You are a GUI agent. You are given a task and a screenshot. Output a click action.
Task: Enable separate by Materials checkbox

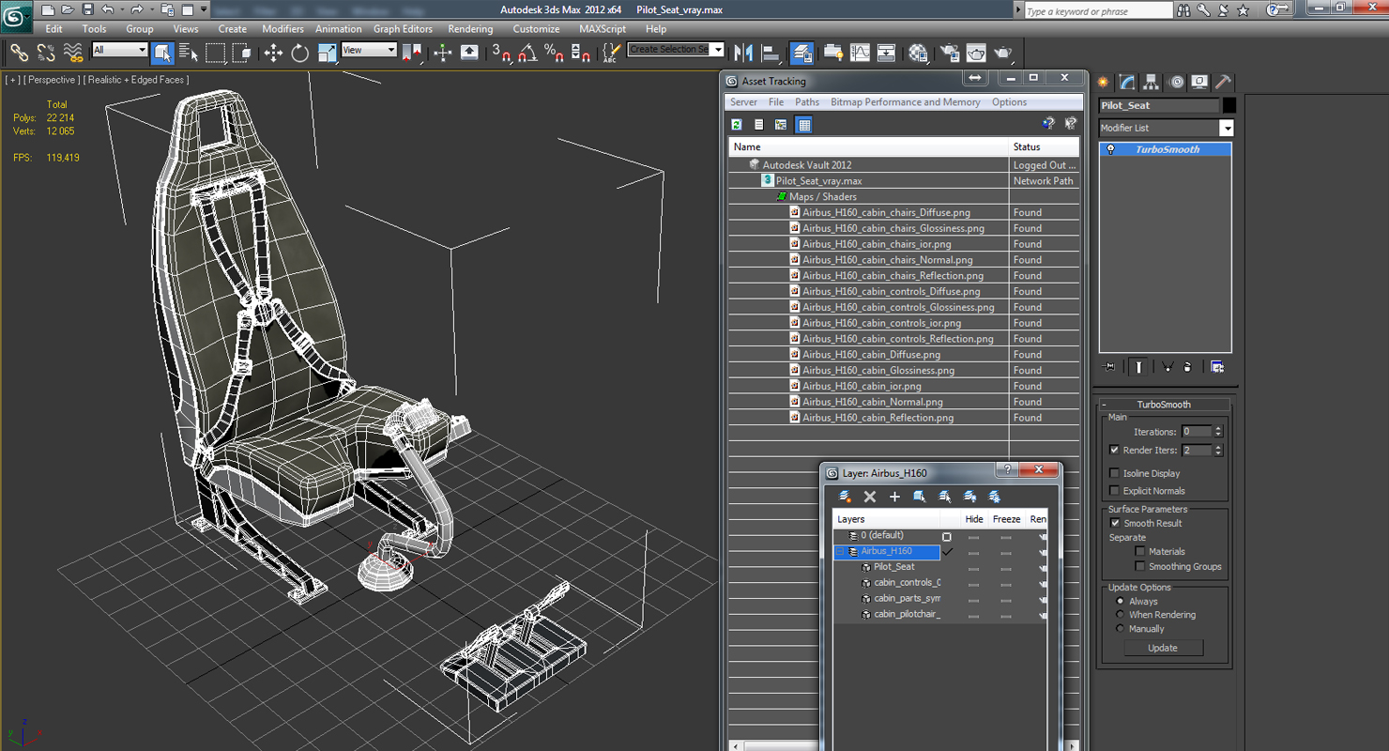[x=1139, y=551]
